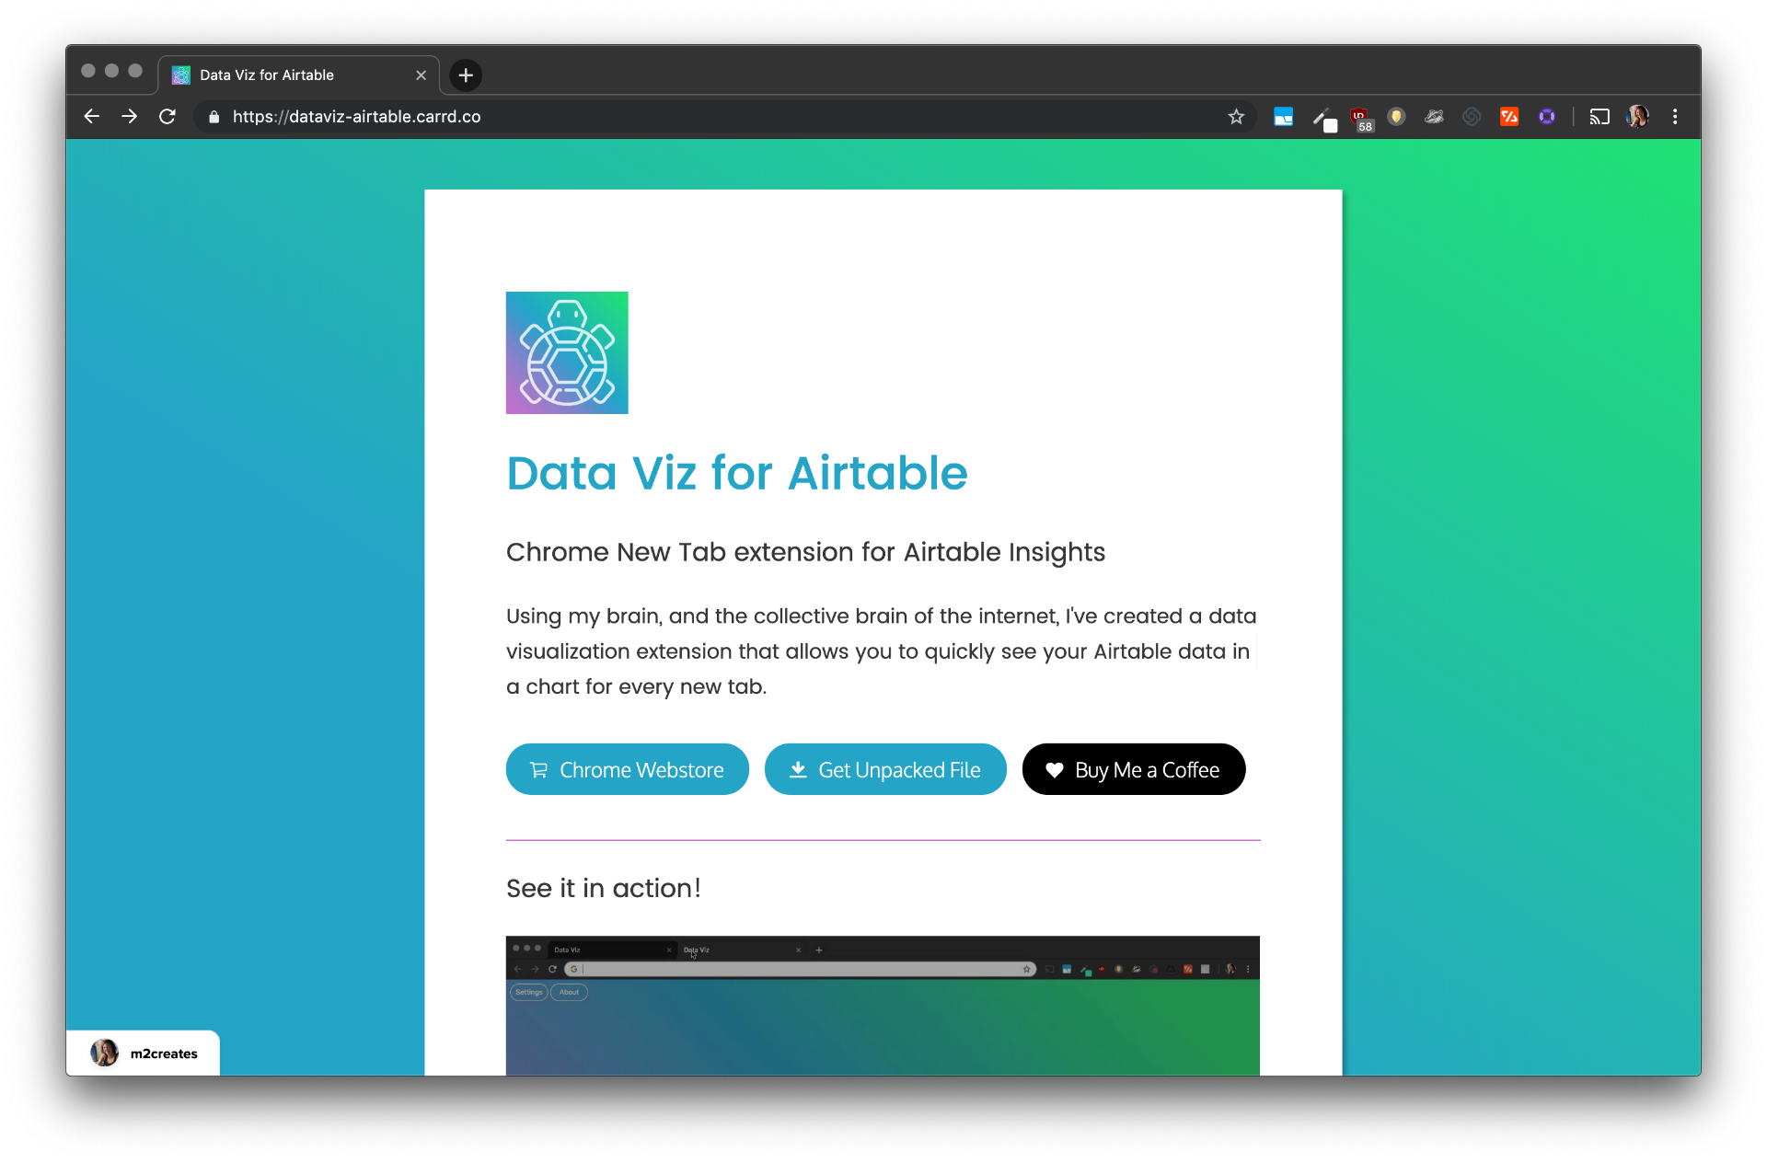Click the Get Unpacked File button
Screen dimensions: 1767x1163
click(884, 769)
